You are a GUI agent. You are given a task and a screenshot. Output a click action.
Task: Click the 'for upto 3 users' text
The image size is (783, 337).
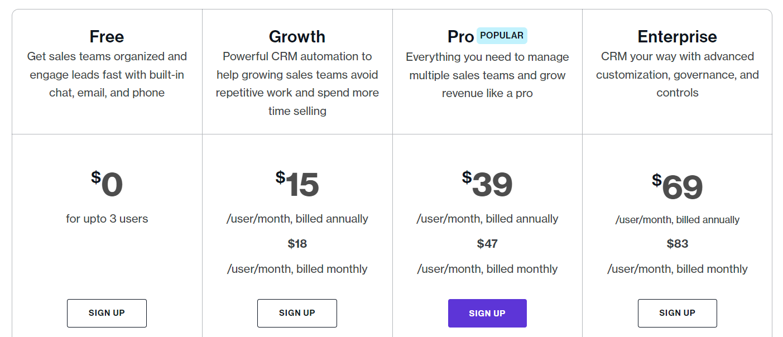[107, 219]
